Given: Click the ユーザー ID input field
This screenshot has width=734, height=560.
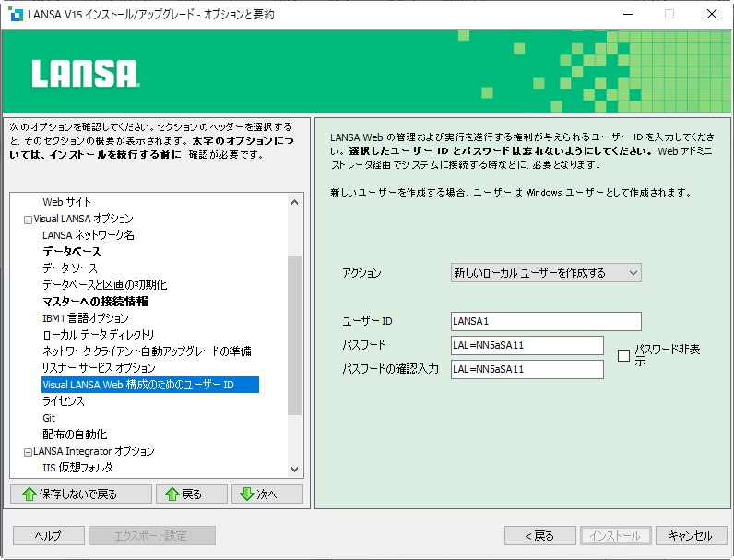Looking at the screenshot, I should (x=546, y=321).
